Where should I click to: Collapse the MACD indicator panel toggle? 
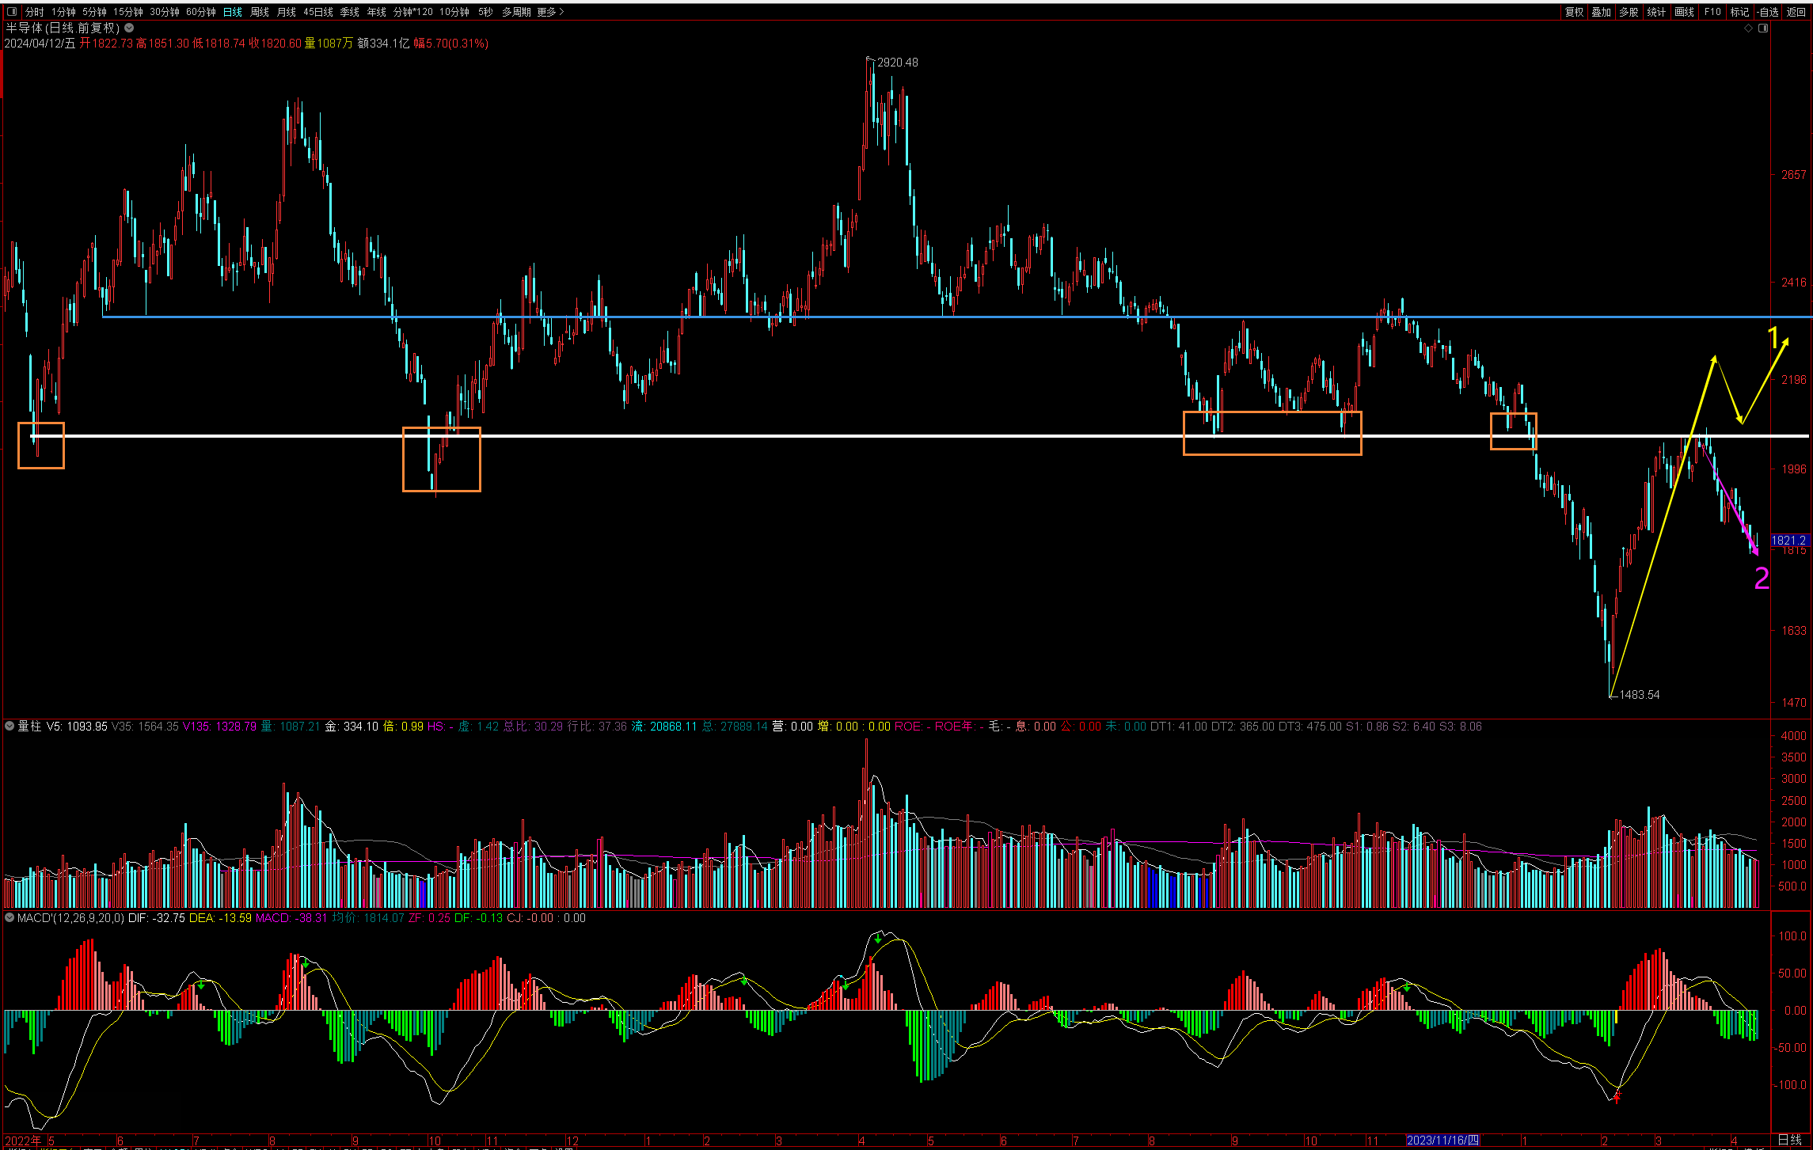tap(10, 918)
